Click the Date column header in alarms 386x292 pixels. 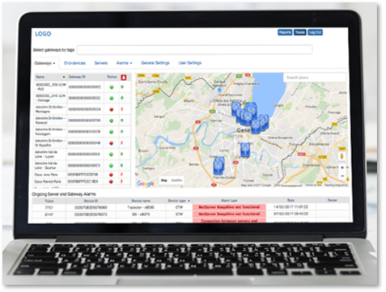[x=291, y=201]
